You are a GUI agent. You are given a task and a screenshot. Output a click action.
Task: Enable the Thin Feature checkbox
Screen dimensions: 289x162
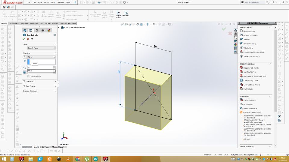click(x=24, y=86)
